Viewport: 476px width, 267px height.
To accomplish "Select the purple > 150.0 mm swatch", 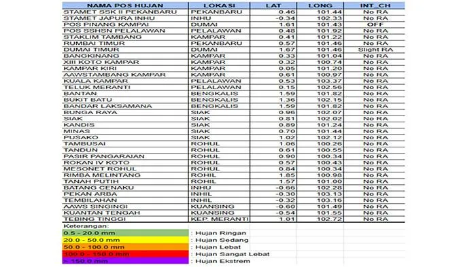I will (x=125, y=261).
